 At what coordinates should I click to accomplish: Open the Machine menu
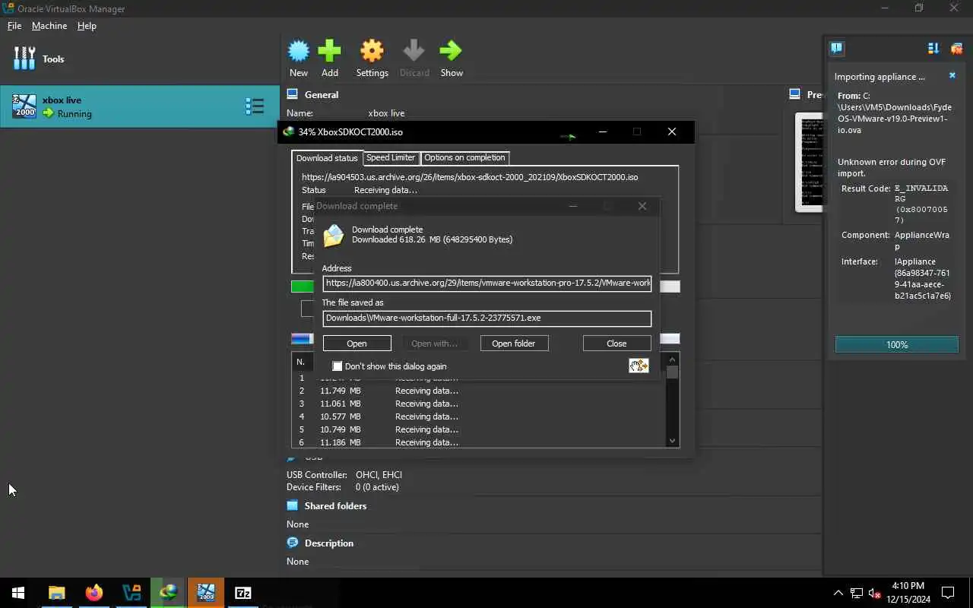tap(49, 25)
